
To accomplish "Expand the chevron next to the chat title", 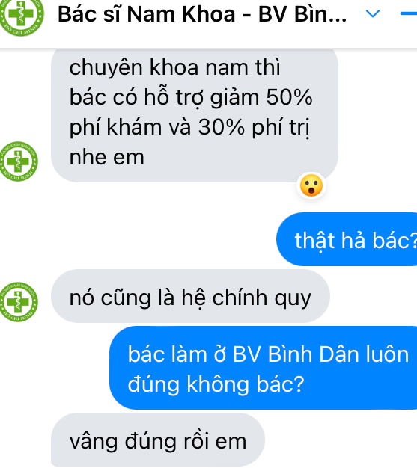I will pos(373,13).
